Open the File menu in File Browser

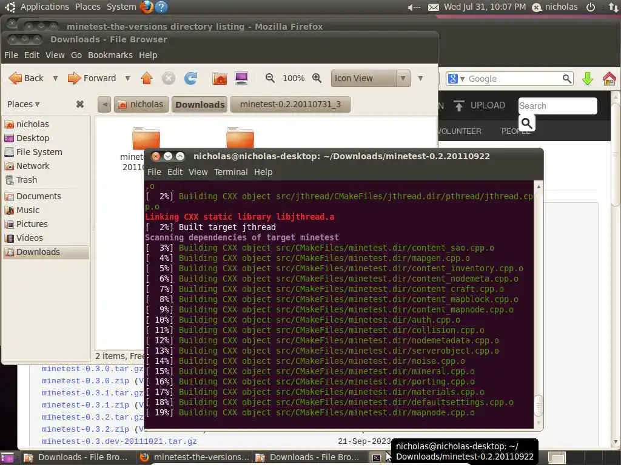(x=11, y=55)
